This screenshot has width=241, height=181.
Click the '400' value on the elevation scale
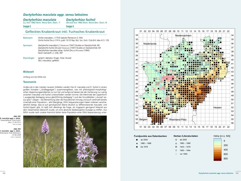[x=226, y=150]
